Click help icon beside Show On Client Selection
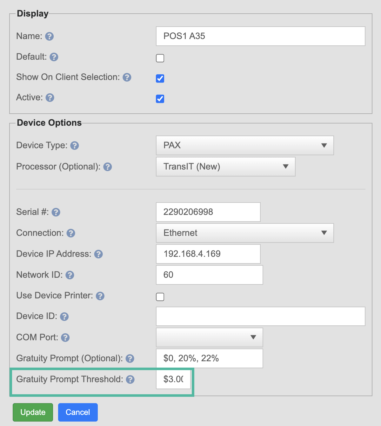The height and width of the screenshot is (426, 381). click(x=127, y=77)
